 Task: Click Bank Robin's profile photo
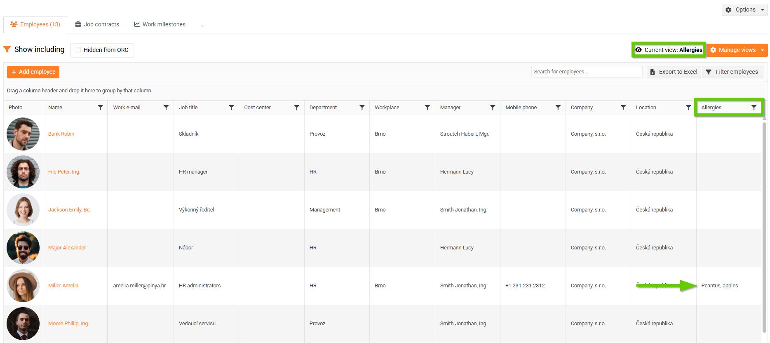23,134
